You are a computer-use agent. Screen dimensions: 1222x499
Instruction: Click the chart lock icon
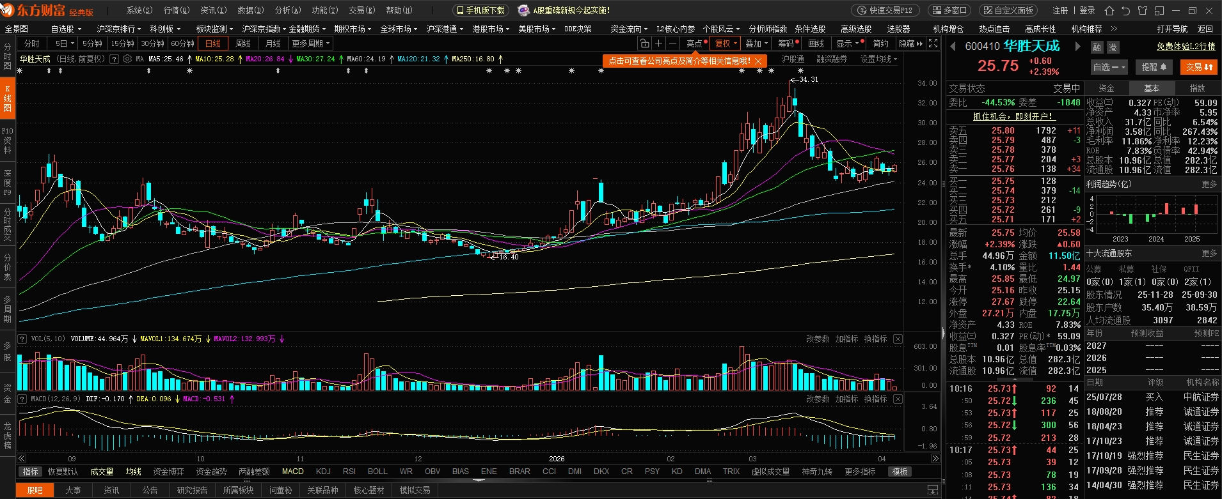click(x=644, y=43)
